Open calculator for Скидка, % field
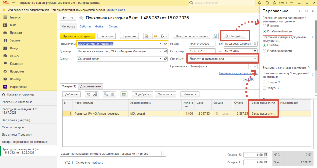This screenshot has height=168, width=317. [x=266, y=155]
